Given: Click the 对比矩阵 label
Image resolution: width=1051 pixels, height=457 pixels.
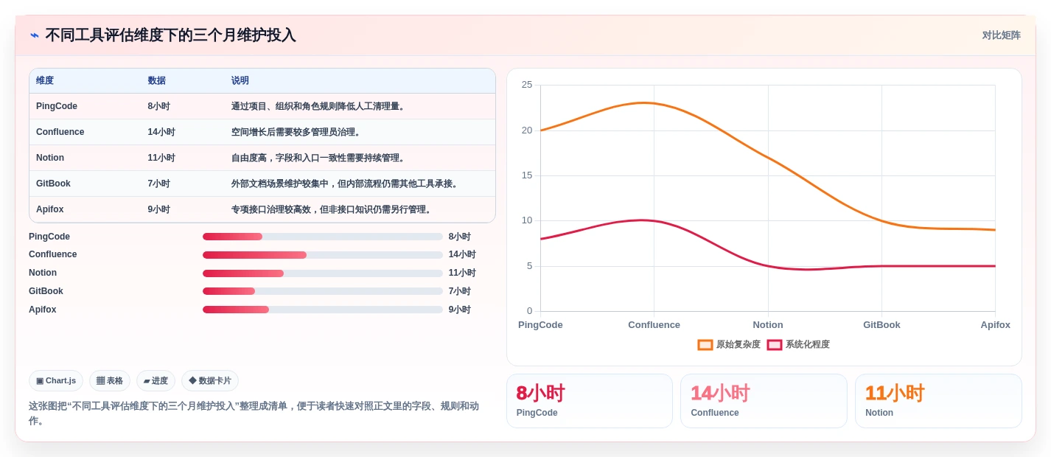Looking at the screenshot, I should (x=1001, y=35).
